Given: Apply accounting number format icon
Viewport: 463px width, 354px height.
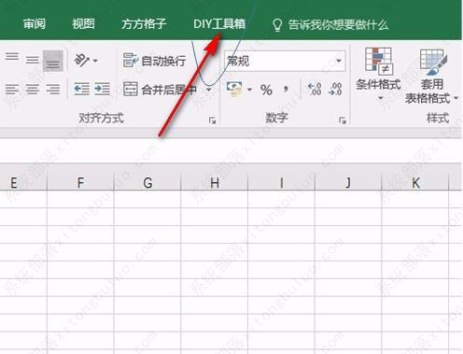Looking at the screenshot, I should point(234,89).
